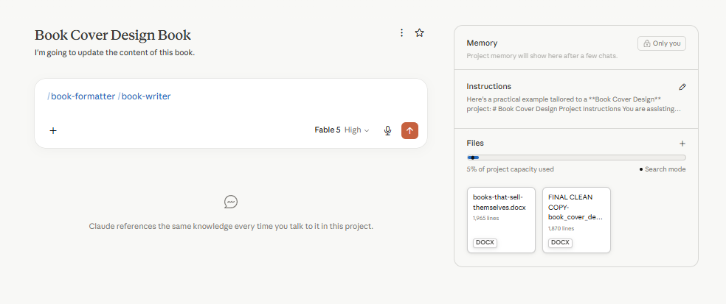Click the chat bubble icon below the prompt
This screenshot has width=726, height=304.
[x=231, y=202]
